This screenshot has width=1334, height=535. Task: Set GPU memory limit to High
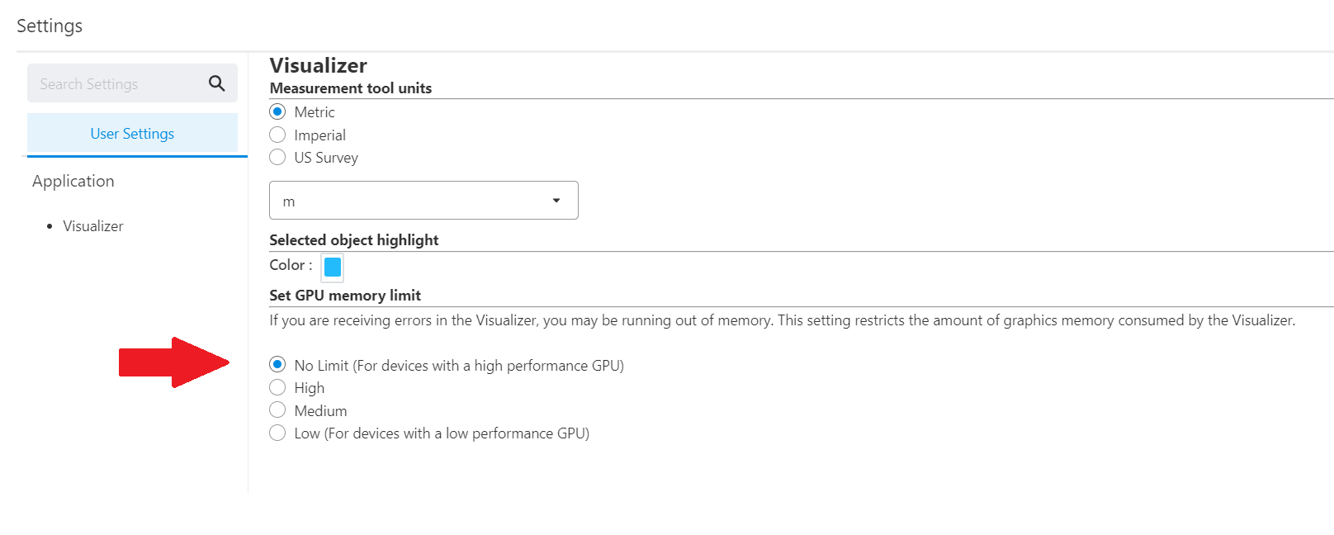click(x=277, y=387)
